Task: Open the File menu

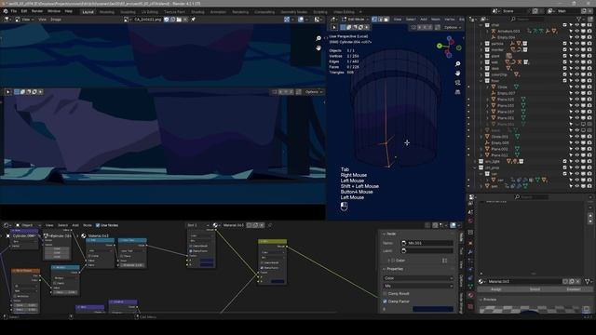Action: (x=14, y=11)
